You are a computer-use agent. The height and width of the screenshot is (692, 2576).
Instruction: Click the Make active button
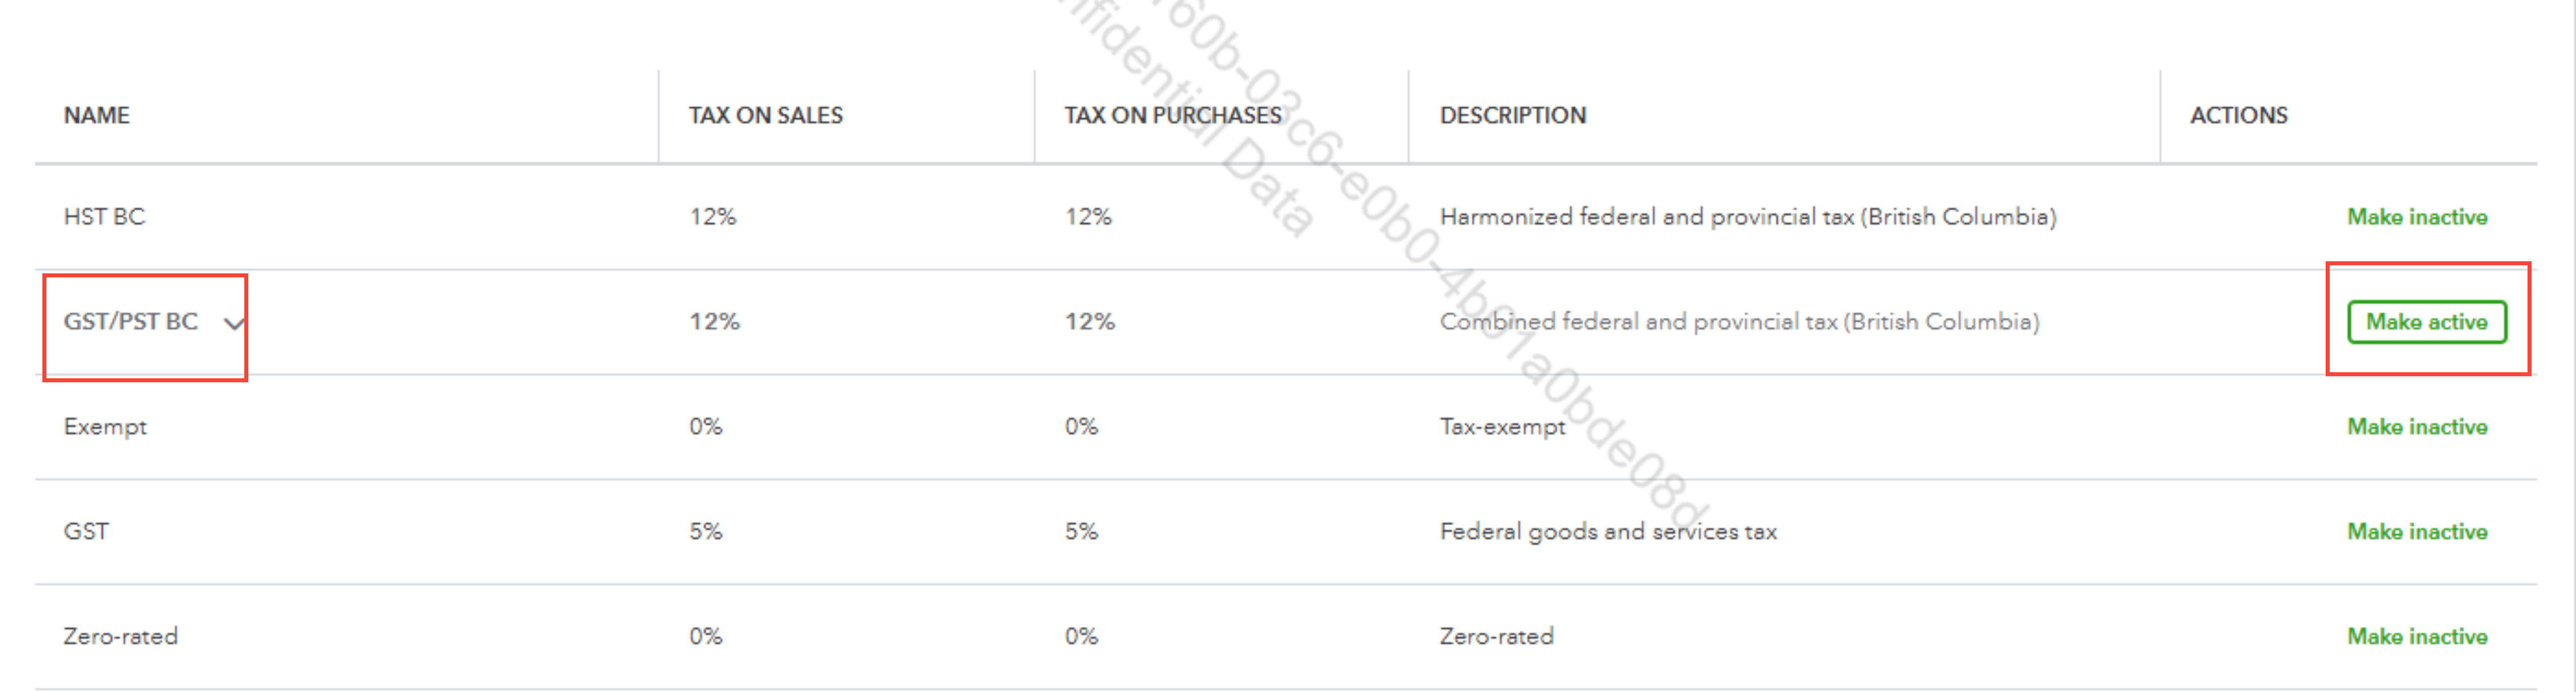2426,322
